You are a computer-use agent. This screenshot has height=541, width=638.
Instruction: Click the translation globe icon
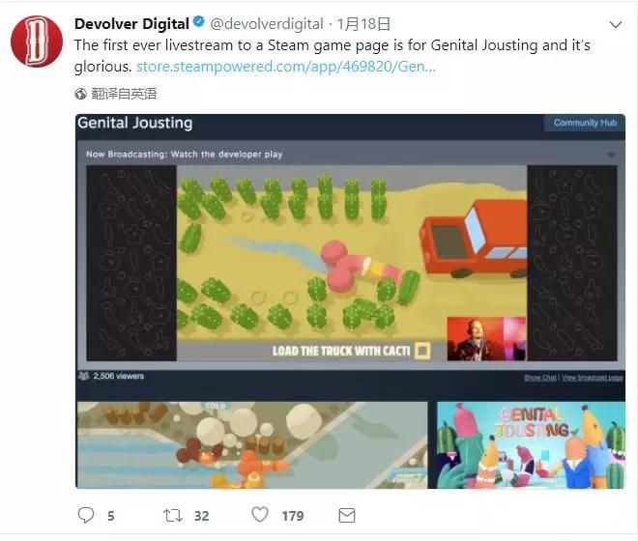pos(80,94)
